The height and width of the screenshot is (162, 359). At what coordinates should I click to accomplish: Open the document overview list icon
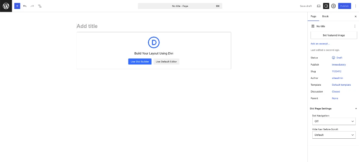[39, 6]
